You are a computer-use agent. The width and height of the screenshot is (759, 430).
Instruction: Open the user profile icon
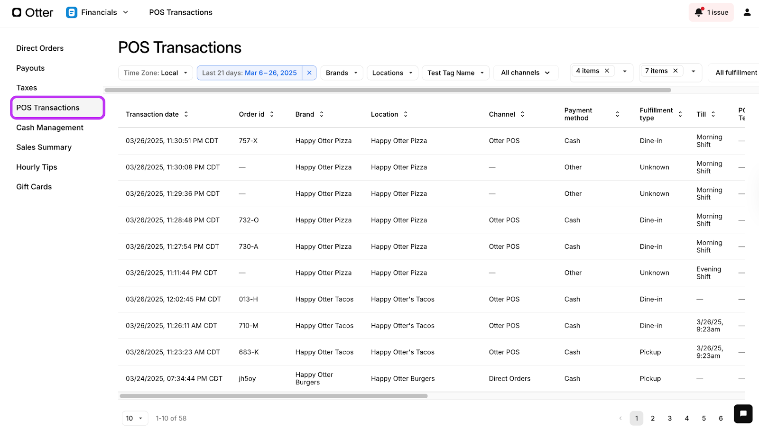747,12
